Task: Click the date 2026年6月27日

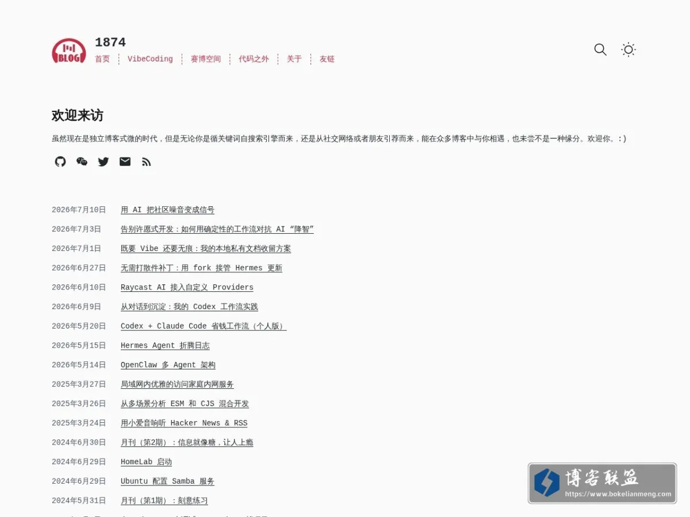Action: 79,268
